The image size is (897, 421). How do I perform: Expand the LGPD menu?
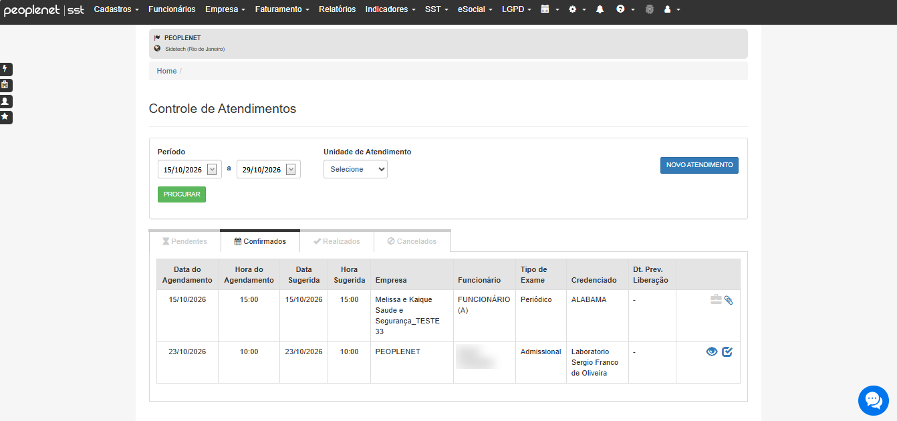tap(517, 9)
